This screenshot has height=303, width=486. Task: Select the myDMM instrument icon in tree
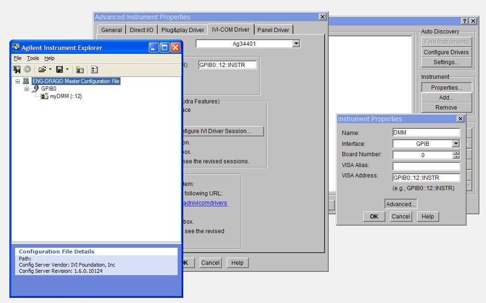click(x=44, y=96)
